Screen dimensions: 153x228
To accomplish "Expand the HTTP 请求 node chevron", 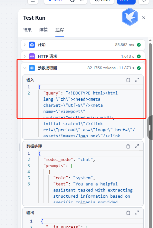I will [25, 56].
